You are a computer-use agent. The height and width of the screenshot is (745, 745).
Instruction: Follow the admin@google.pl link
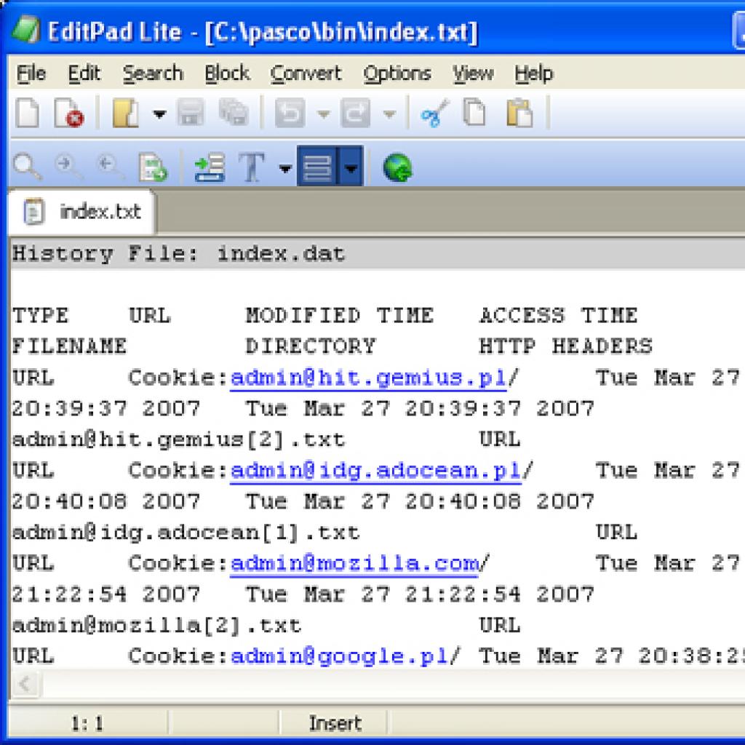pos(339,657)
